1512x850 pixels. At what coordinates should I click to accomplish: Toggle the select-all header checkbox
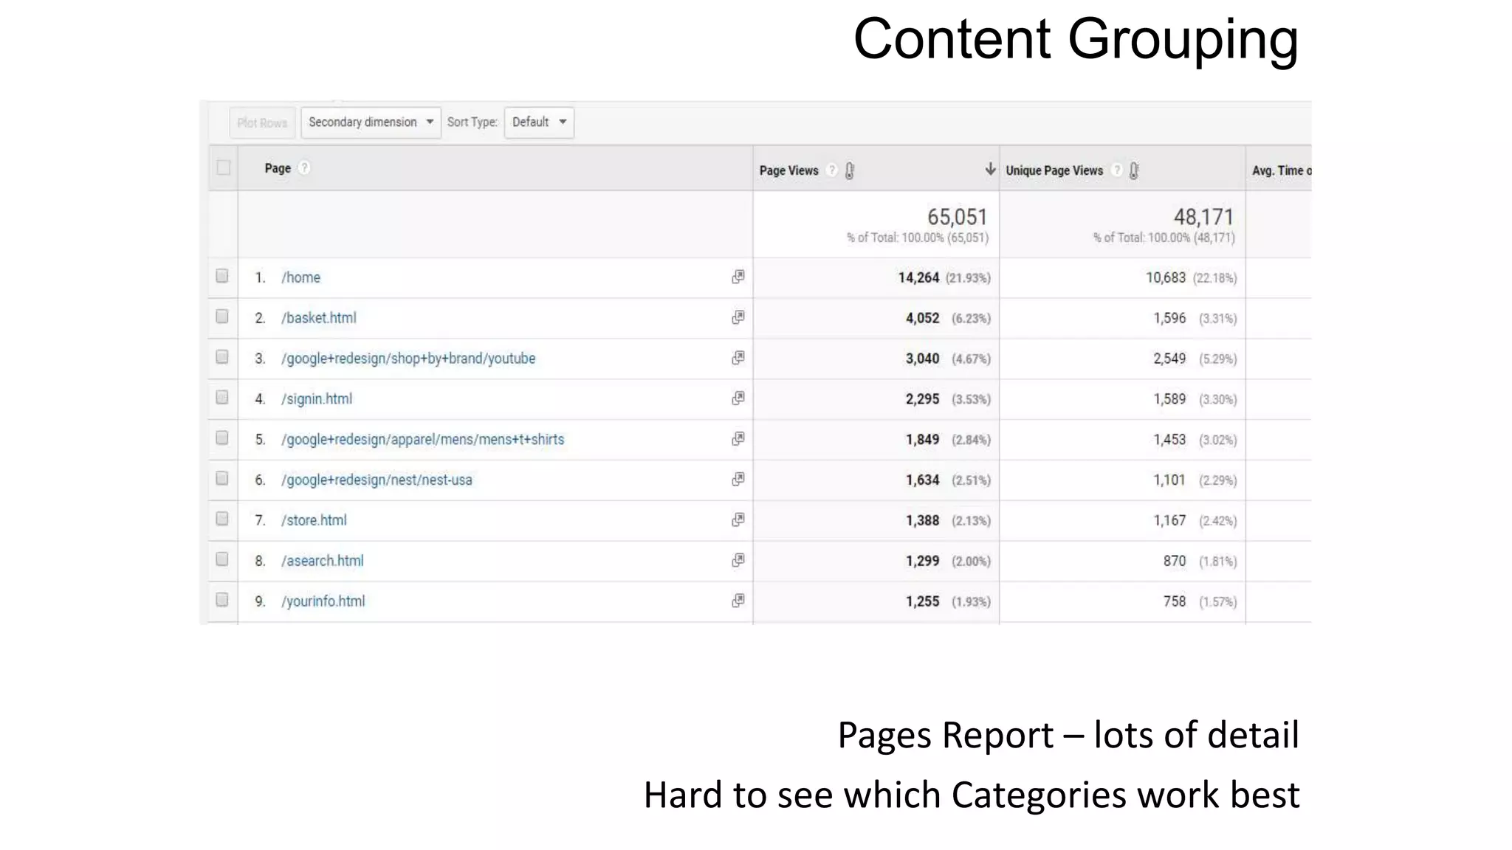coord(223,168)
